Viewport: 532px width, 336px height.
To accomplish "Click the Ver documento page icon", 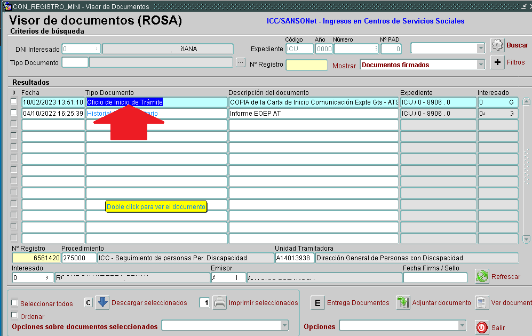I will [482, 302].
